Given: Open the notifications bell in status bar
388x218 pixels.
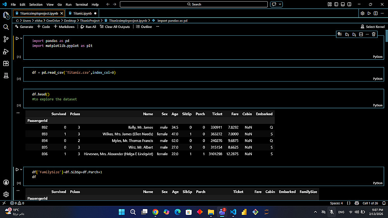Looking at the screenshot, I should pos(384,203).
